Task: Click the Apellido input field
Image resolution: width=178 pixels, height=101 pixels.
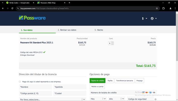Action: pyautogui.click(x=70, y=87)
